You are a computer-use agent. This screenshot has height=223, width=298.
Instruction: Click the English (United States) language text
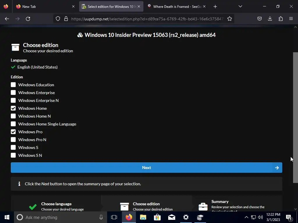pos(38,67)
